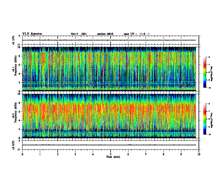Image resolution: width=224 pixels, height=173 pixels.
Task: Click time axis tick label "9"
Action: click(x=181, y=154)
